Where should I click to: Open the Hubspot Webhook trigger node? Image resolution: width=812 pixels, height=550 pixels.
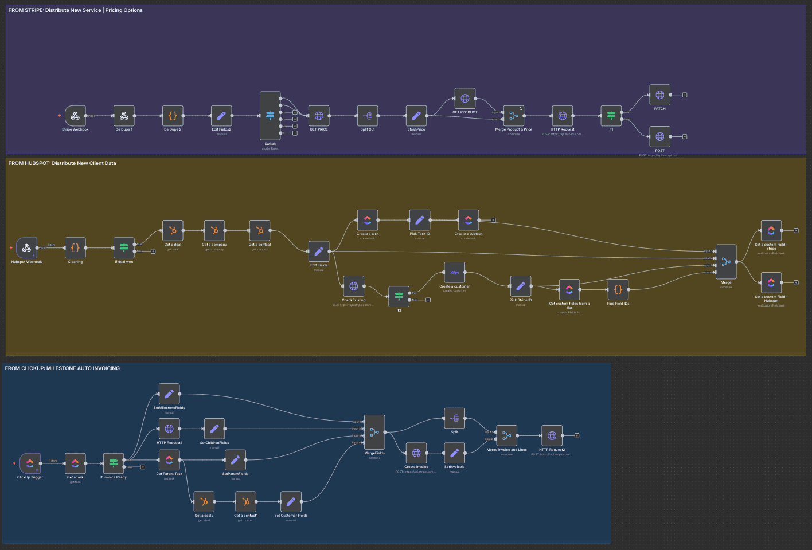26,248
